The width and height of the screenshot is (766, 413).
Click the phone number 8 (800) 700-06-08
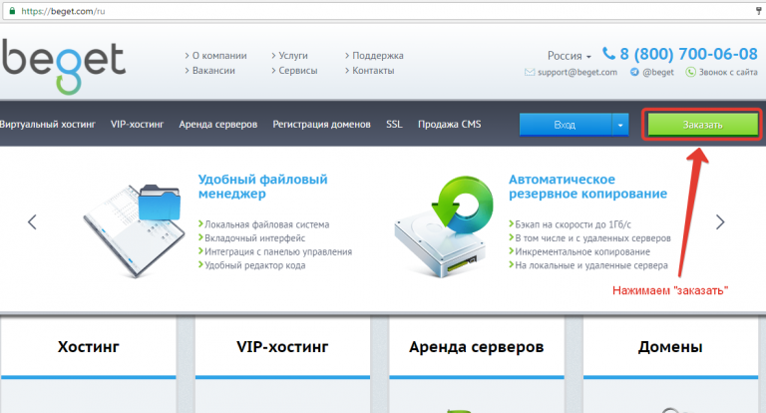[689, 54]
